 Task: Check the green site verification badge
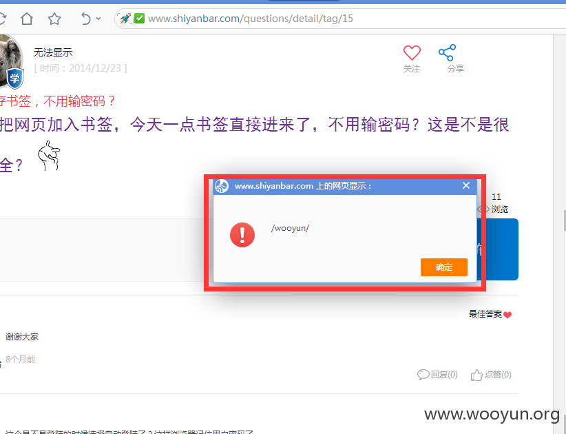[139, 18]
